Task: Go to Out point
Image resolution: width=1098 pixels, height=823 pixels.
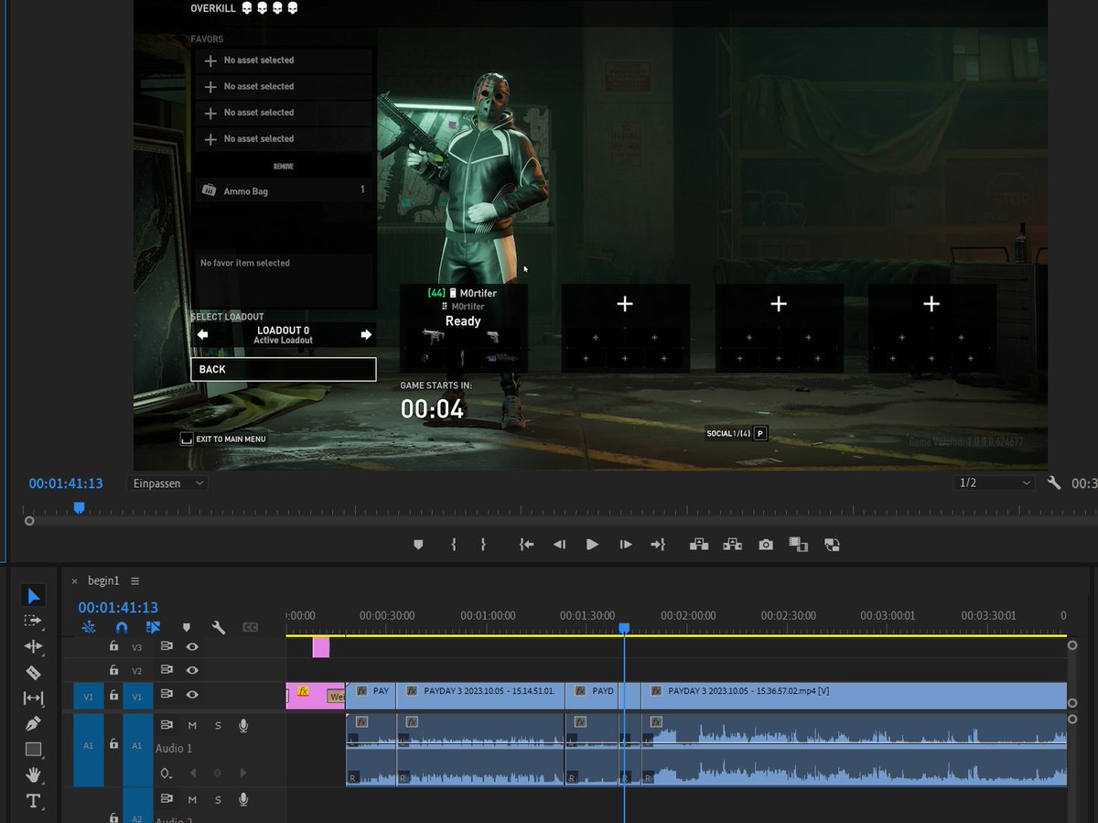Action: 658,545
